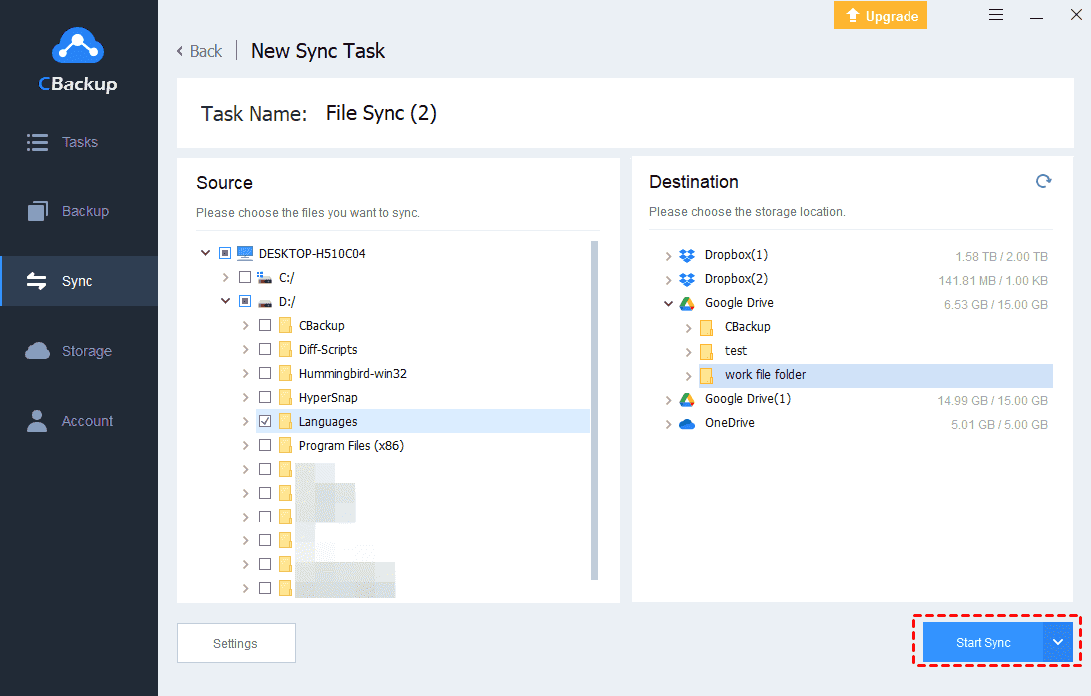
Task: Uncheck the Languages folder
Action: (x=265, y=421)
